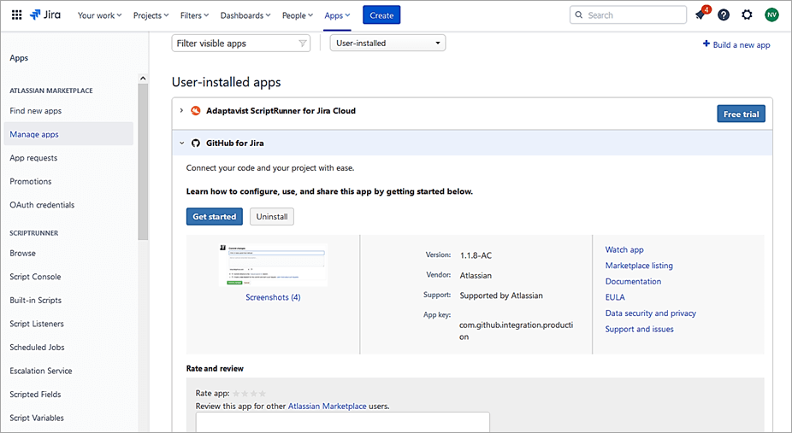The image size is (792, 433).
Task: Click the Adaptavist ScriptRunner for Jira Cloud title
Action: tap(281, 111)
